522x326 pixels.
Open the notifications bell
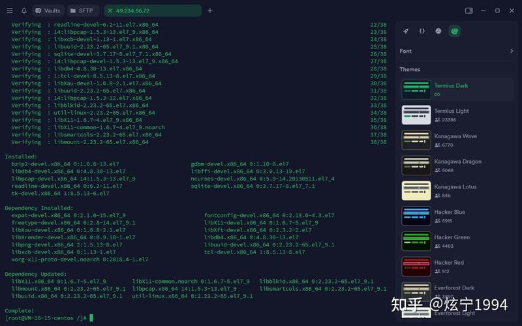(x=24, y=10)
